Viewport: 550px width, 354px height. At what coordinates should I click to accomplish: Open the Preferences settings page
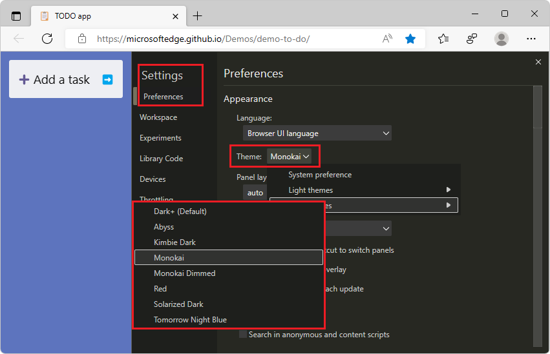click(163, 97)
